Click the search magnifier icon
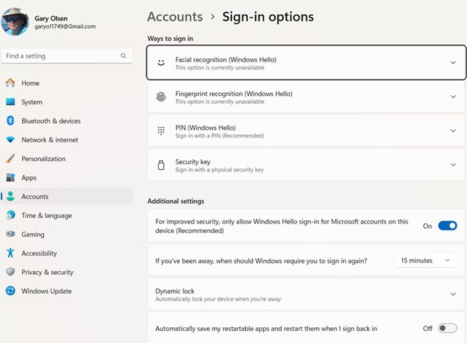The image size is (467, 343). [123, 55]
